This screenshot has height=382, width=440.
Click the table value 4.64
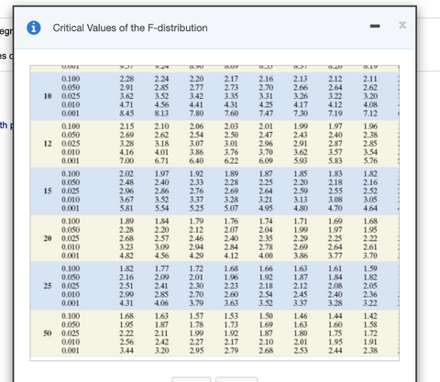pos(370,208)
